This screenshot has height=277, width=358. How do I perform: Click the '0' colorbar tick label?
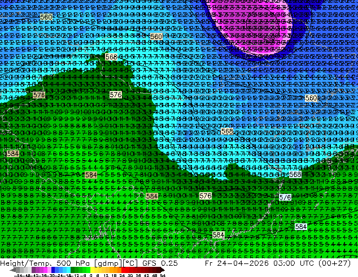pyautogui.click(x=91, y=276)
